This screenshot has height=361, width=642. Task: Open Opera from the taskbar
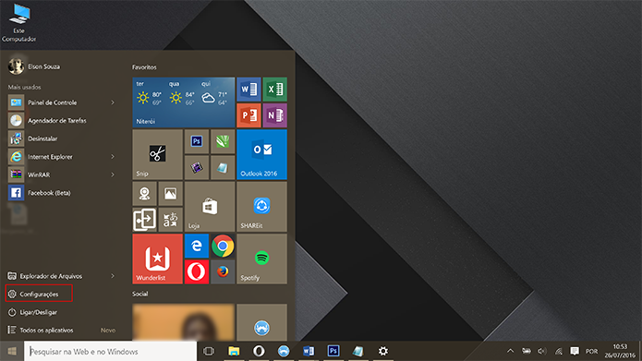pos(259,351)
